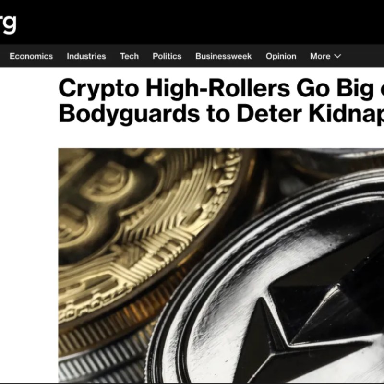Screen dimensions: 384x384
Task: Click the partial Bloomberg logo
Action: (x=8, y=23)
